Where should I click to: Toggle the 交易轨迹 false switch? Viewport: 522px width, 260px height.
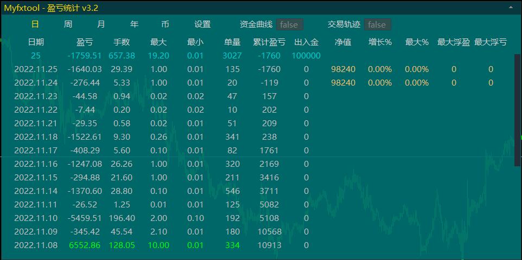pyautogui.click(x=378, y=24)
